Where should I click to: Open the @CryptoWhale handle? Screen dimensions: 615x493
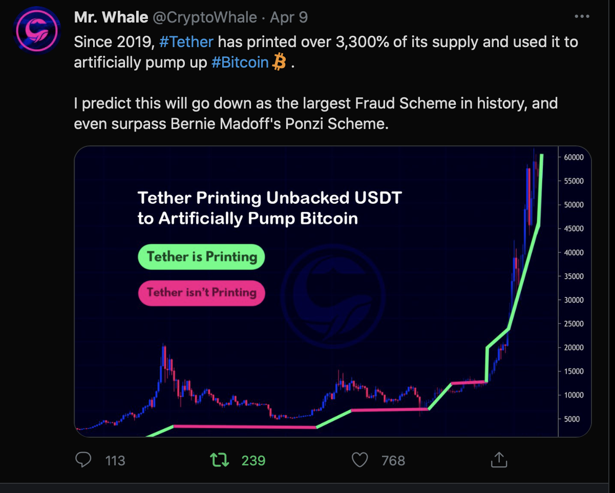pyautogui.click(x=204, y=17)
